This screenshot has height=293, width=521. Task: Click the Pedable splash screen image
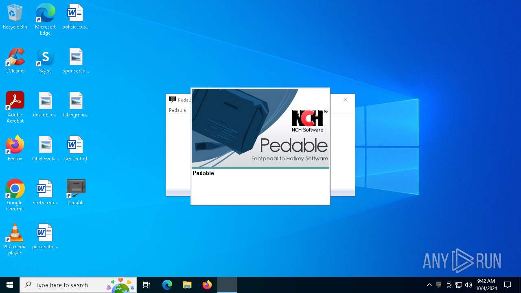(260, 128)
